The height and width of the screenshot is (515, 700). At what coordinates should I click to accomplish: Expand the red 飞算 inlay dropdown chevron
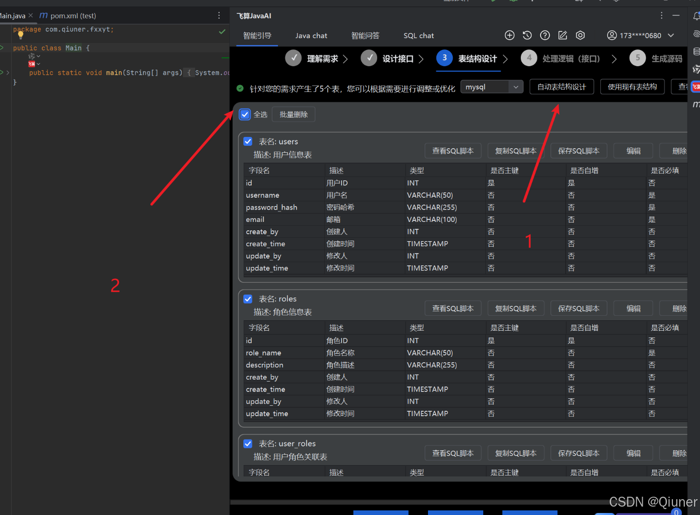39,64
